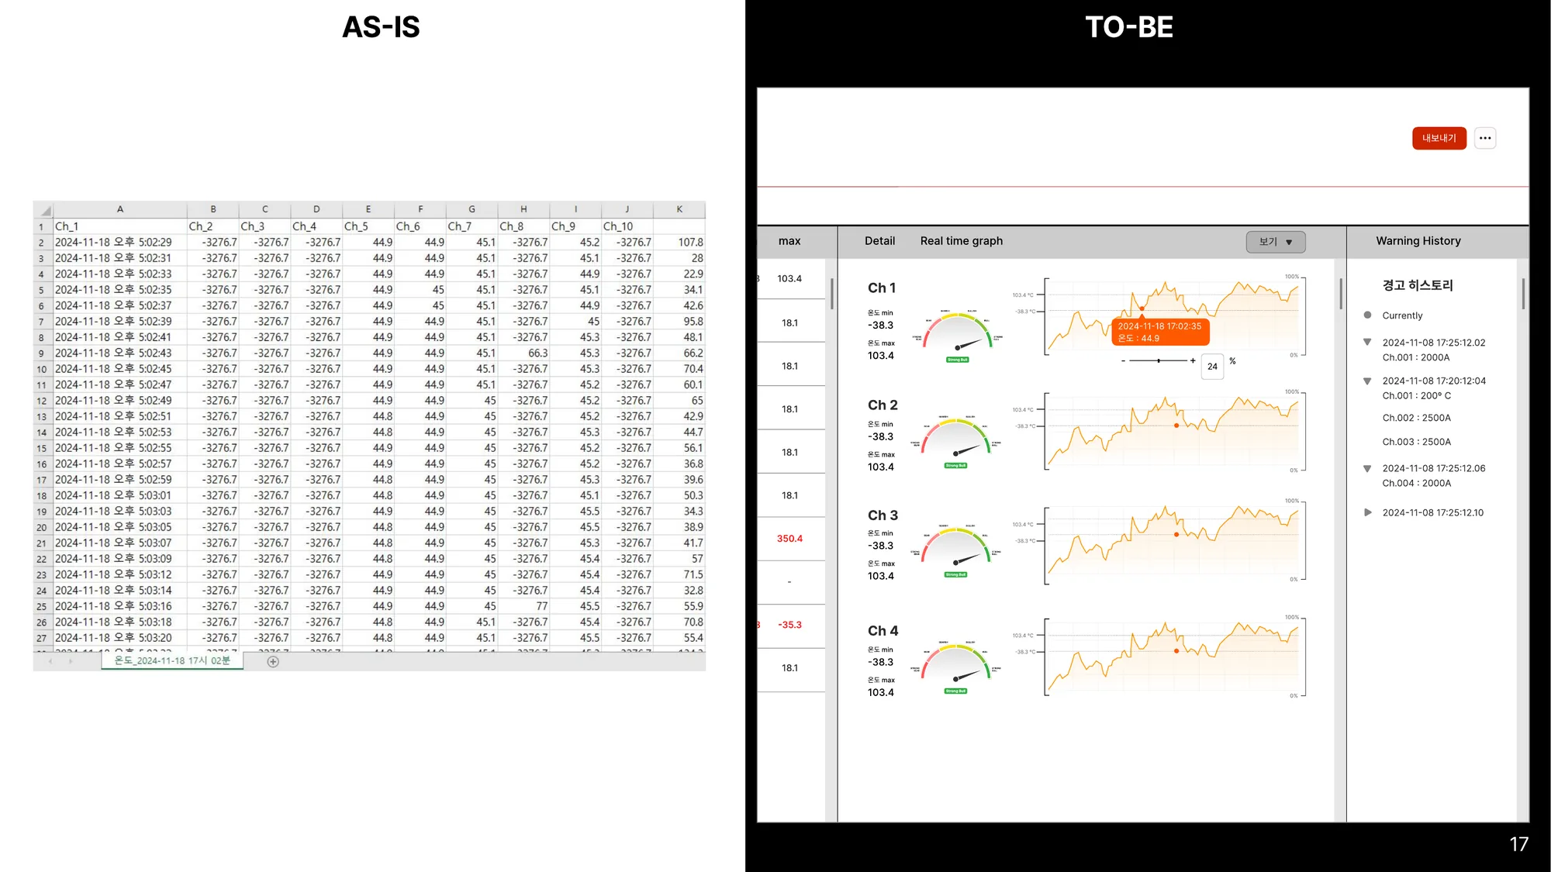Viewport: 1551px width, 872px height.
Task: Expand the 2024-11-08 17:25:12.10 warning entry
Action: point(1368,512)
